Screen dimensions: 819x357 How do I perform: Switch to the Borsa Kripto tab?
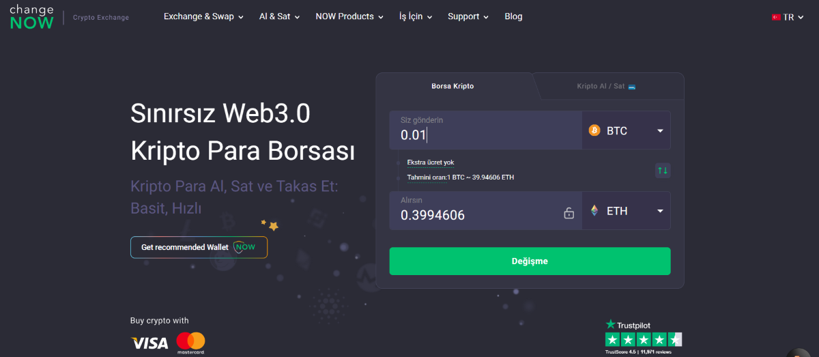452,86
